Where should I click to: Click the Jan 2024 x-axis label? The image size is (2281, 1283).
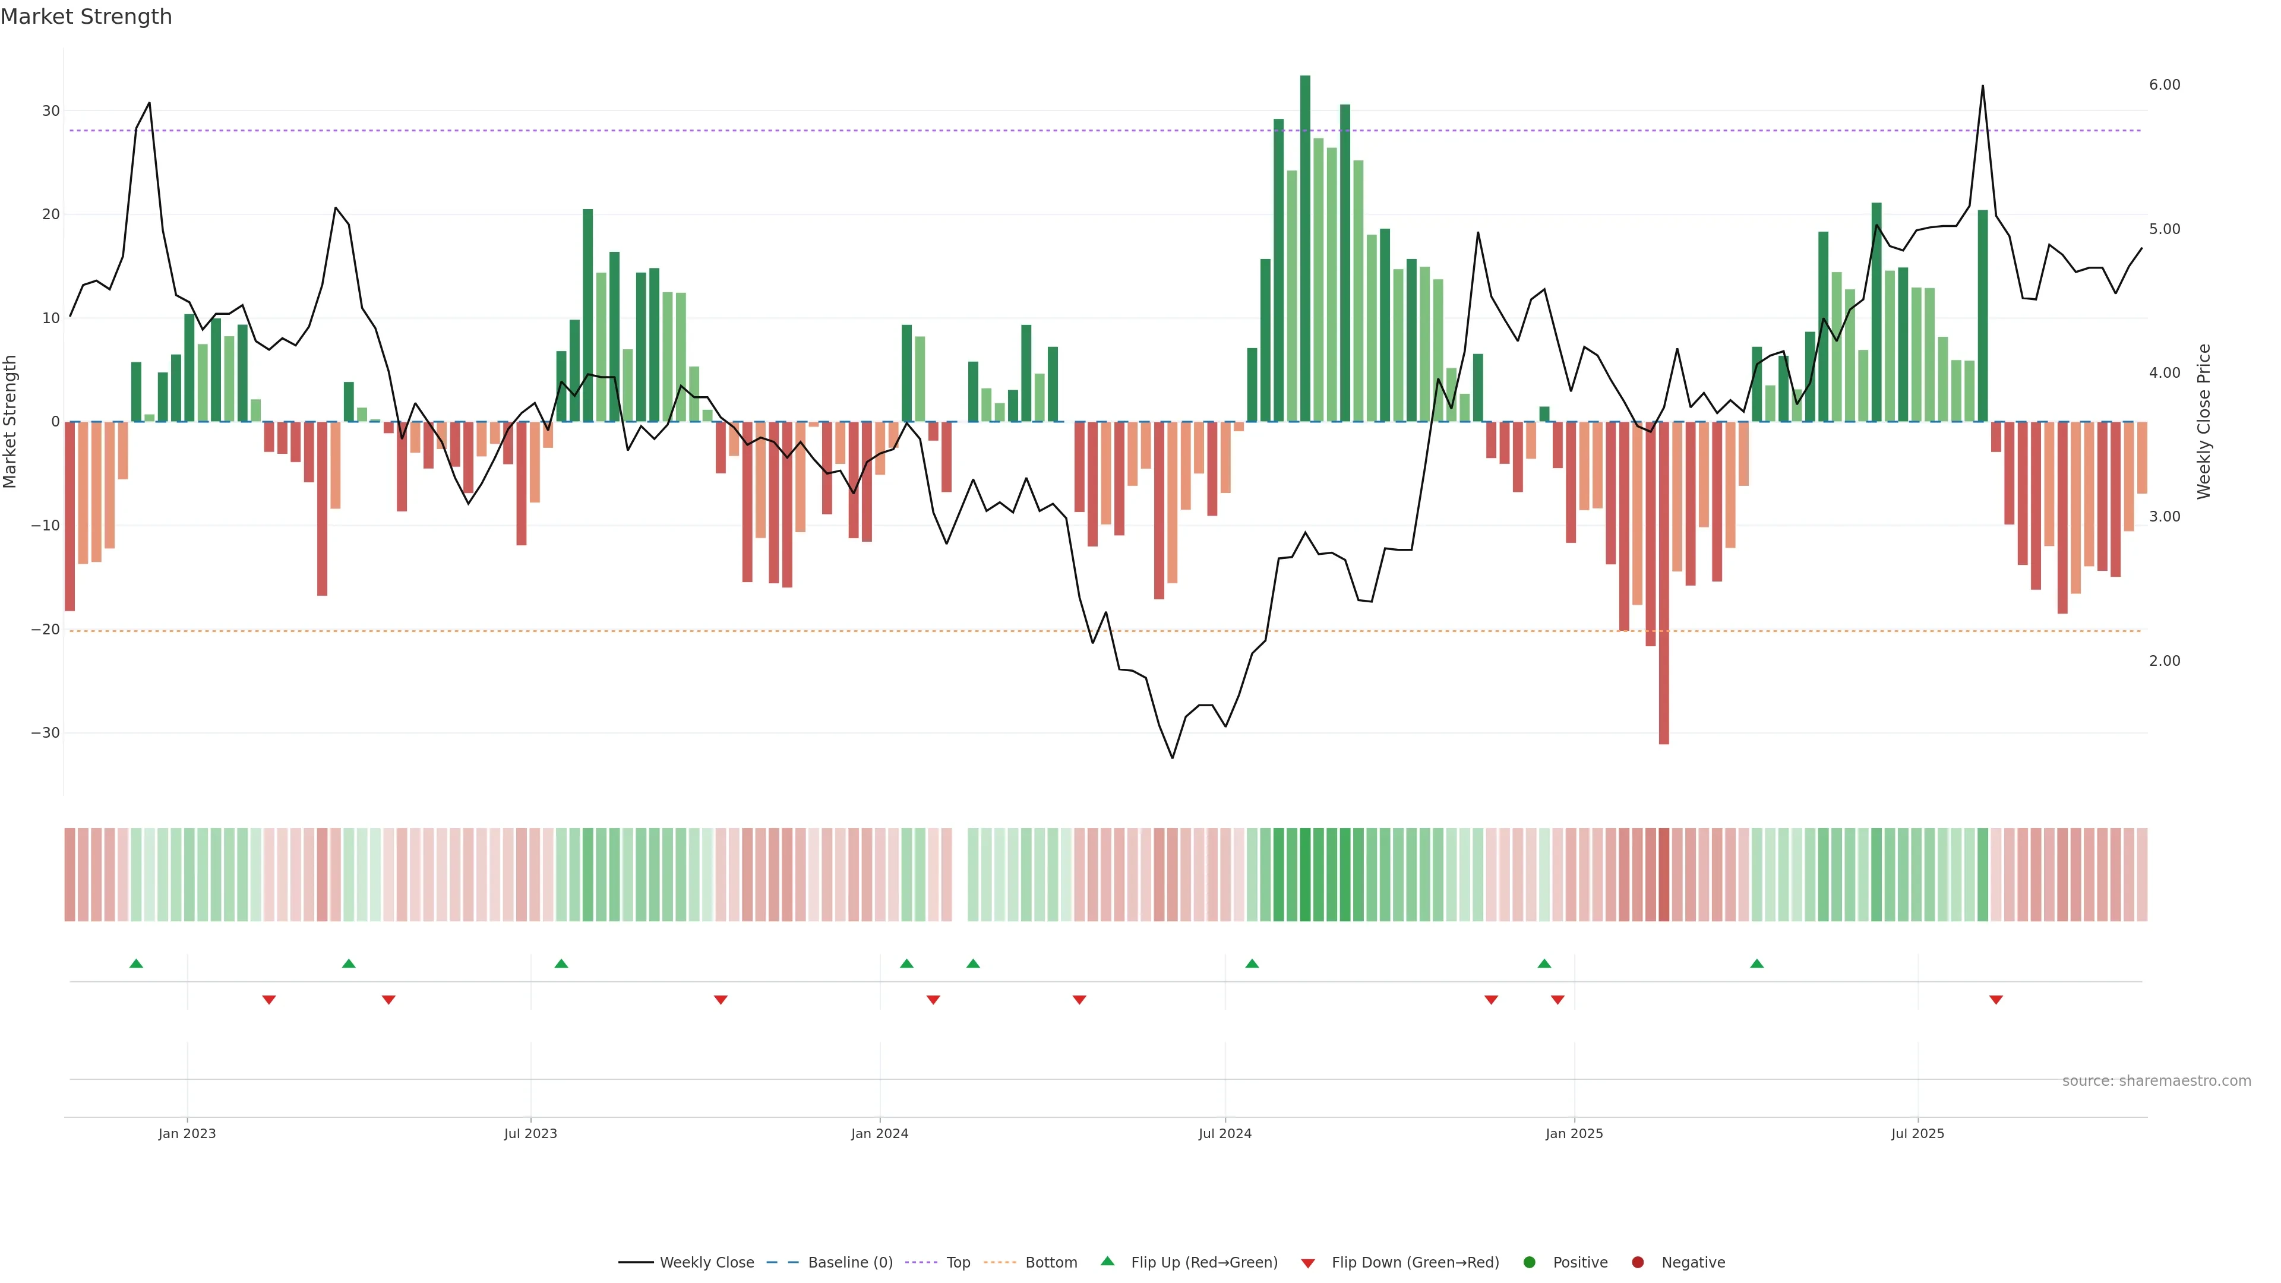tap(879, 1133)
